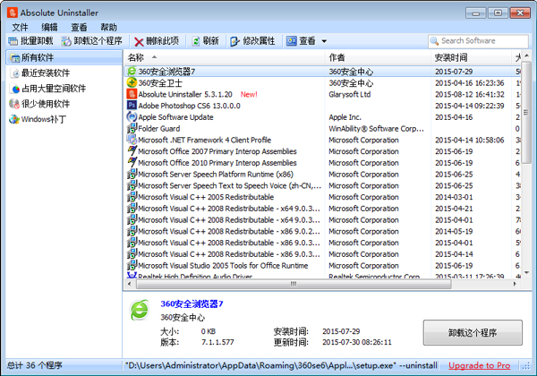Click the Server Speech Platform Runtime icon
This screenshot has height=376, width=537.
click(132, 174)
